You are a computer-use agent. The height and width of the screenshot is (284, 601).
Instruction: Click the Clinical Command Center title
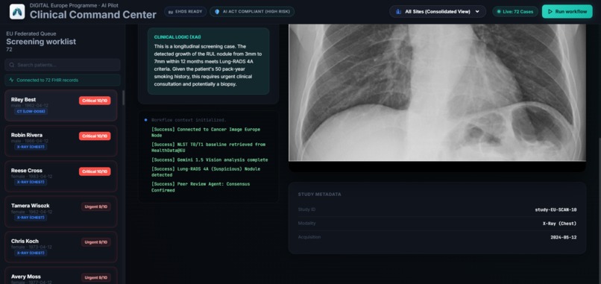point(93,15)
